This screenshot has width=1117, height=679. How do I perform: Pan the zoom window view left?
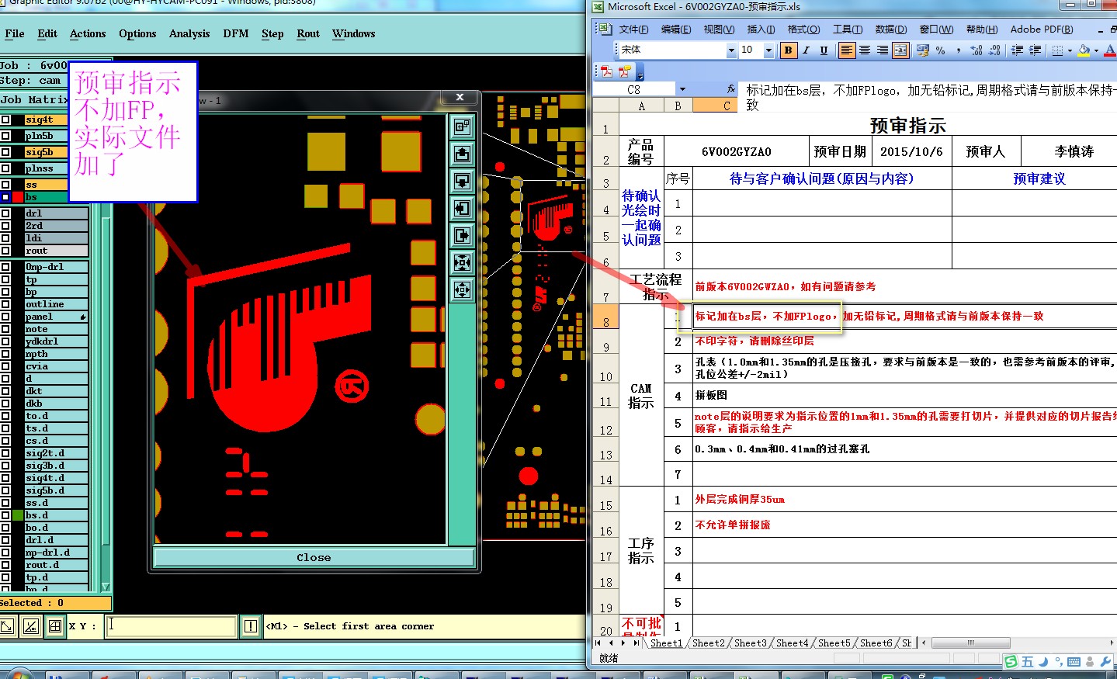[462, 208]
